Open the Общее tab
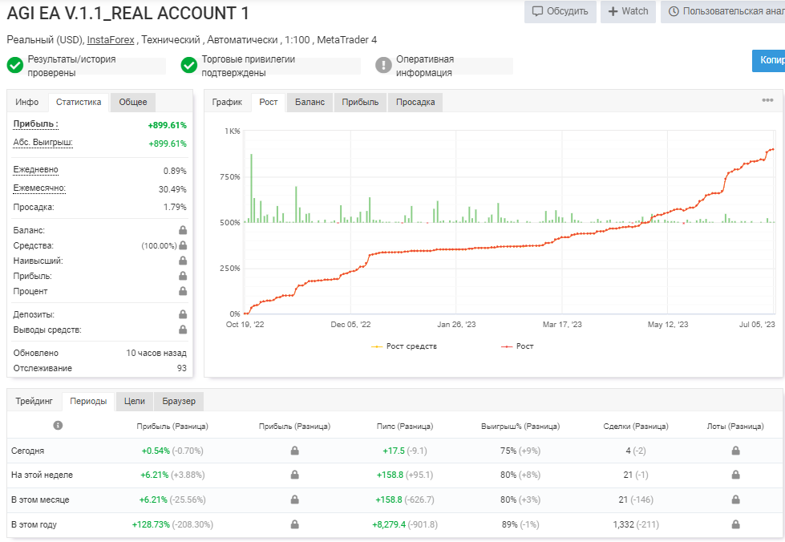Viewport: 785px width, 542px height. pyautogui.click(x=133, y=102)
